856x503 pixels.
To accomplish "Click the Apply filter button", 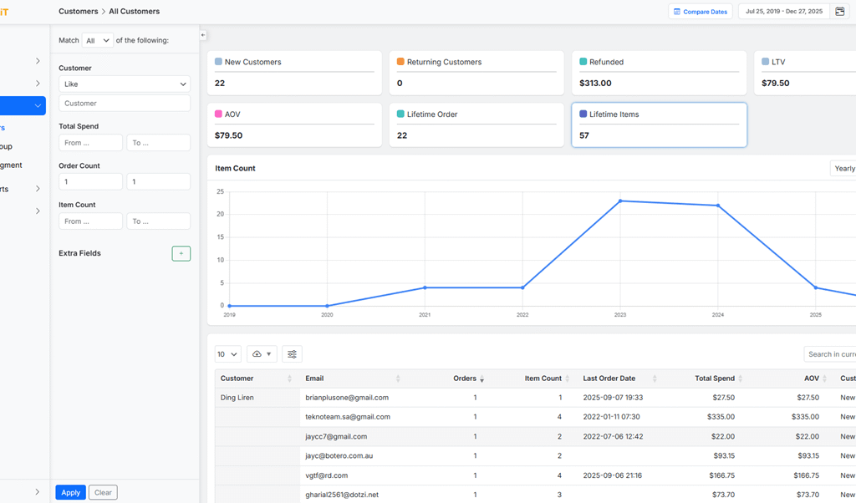I will coord(70,492).
